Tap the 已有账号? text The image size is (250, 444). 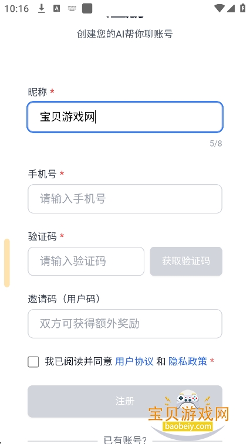click(125, 440)
